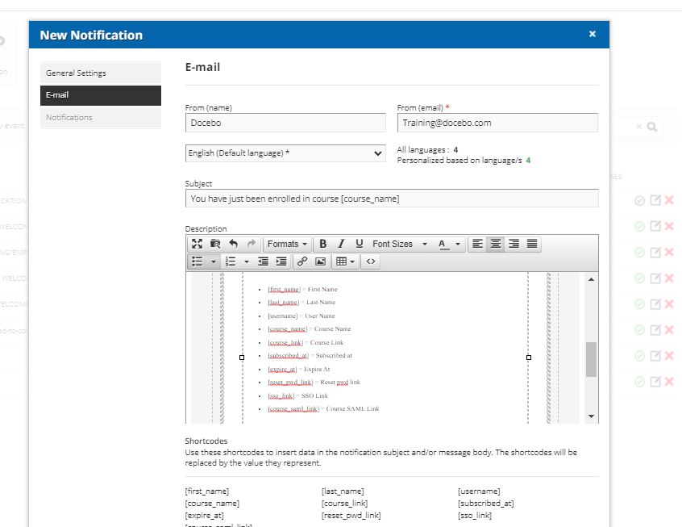Insert or edit a link
The image size is (682, 527).
click(x=302, y=261)
